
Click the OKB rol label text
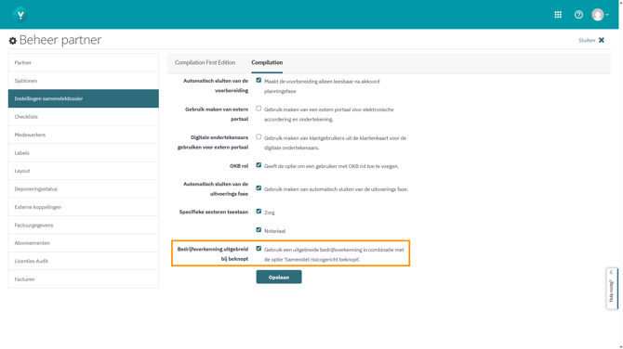pos(239,166)
